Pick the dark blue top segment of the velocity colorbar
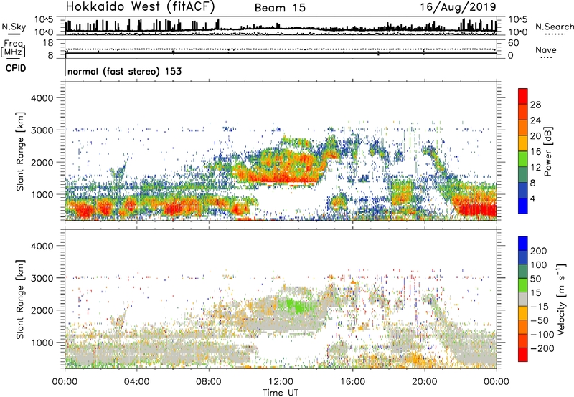574x397 pixels. (x=523, y=244)
